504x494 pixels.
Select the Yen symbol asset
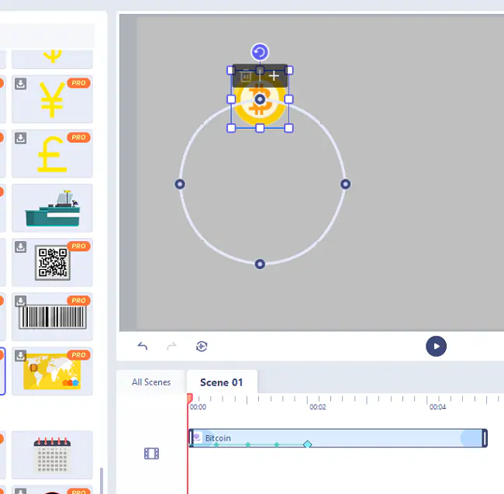point(52,99)
